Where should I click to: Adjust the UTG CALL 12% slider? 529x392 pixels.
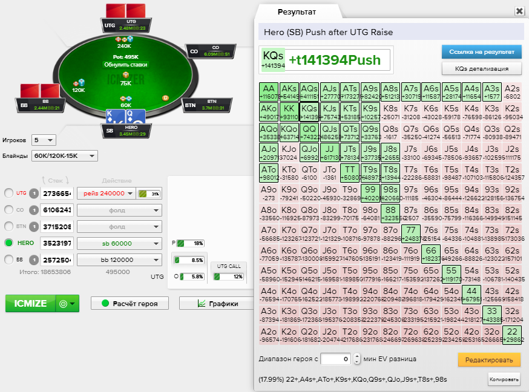229,276
